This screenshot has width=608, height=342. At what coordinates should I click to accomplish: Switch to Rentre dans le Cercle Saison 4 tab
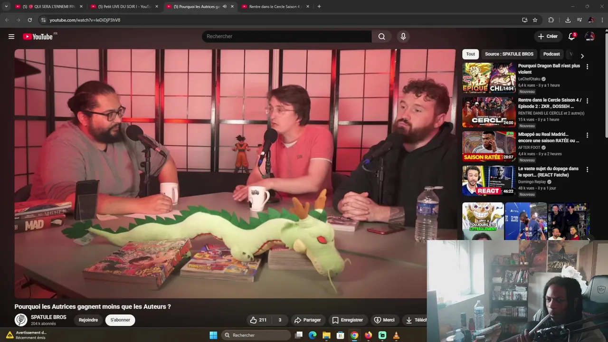[x=275, y=7]
